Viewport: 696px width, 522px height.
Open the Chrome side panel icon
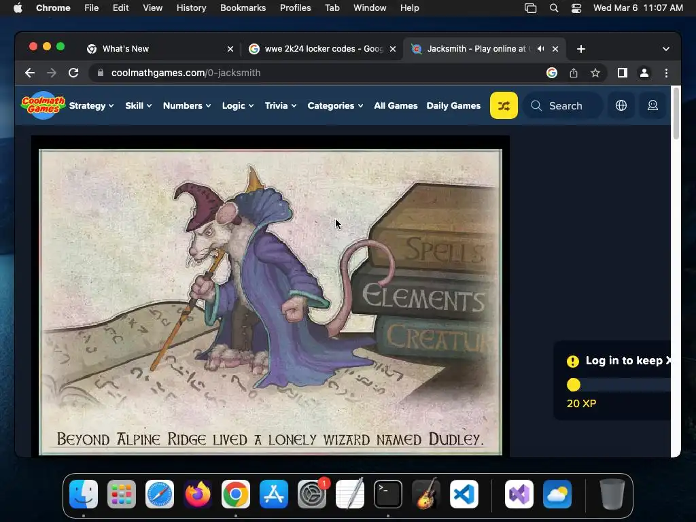[x=623, y=73]
